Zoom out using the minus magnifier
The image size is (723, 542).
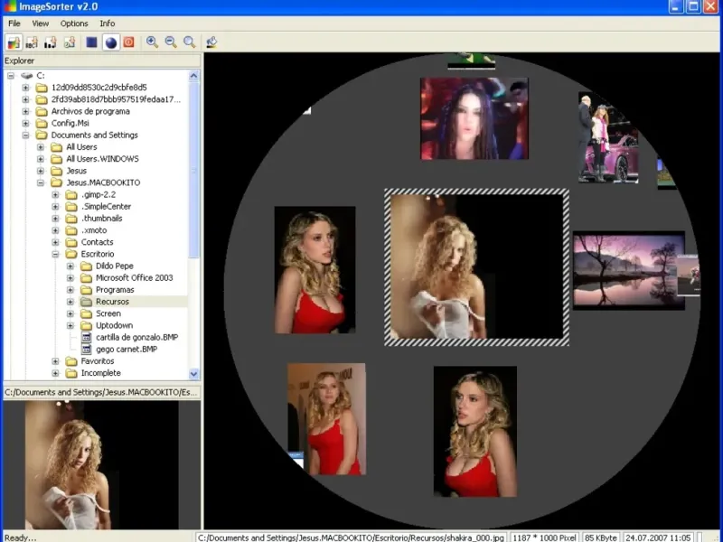point(170,42)
